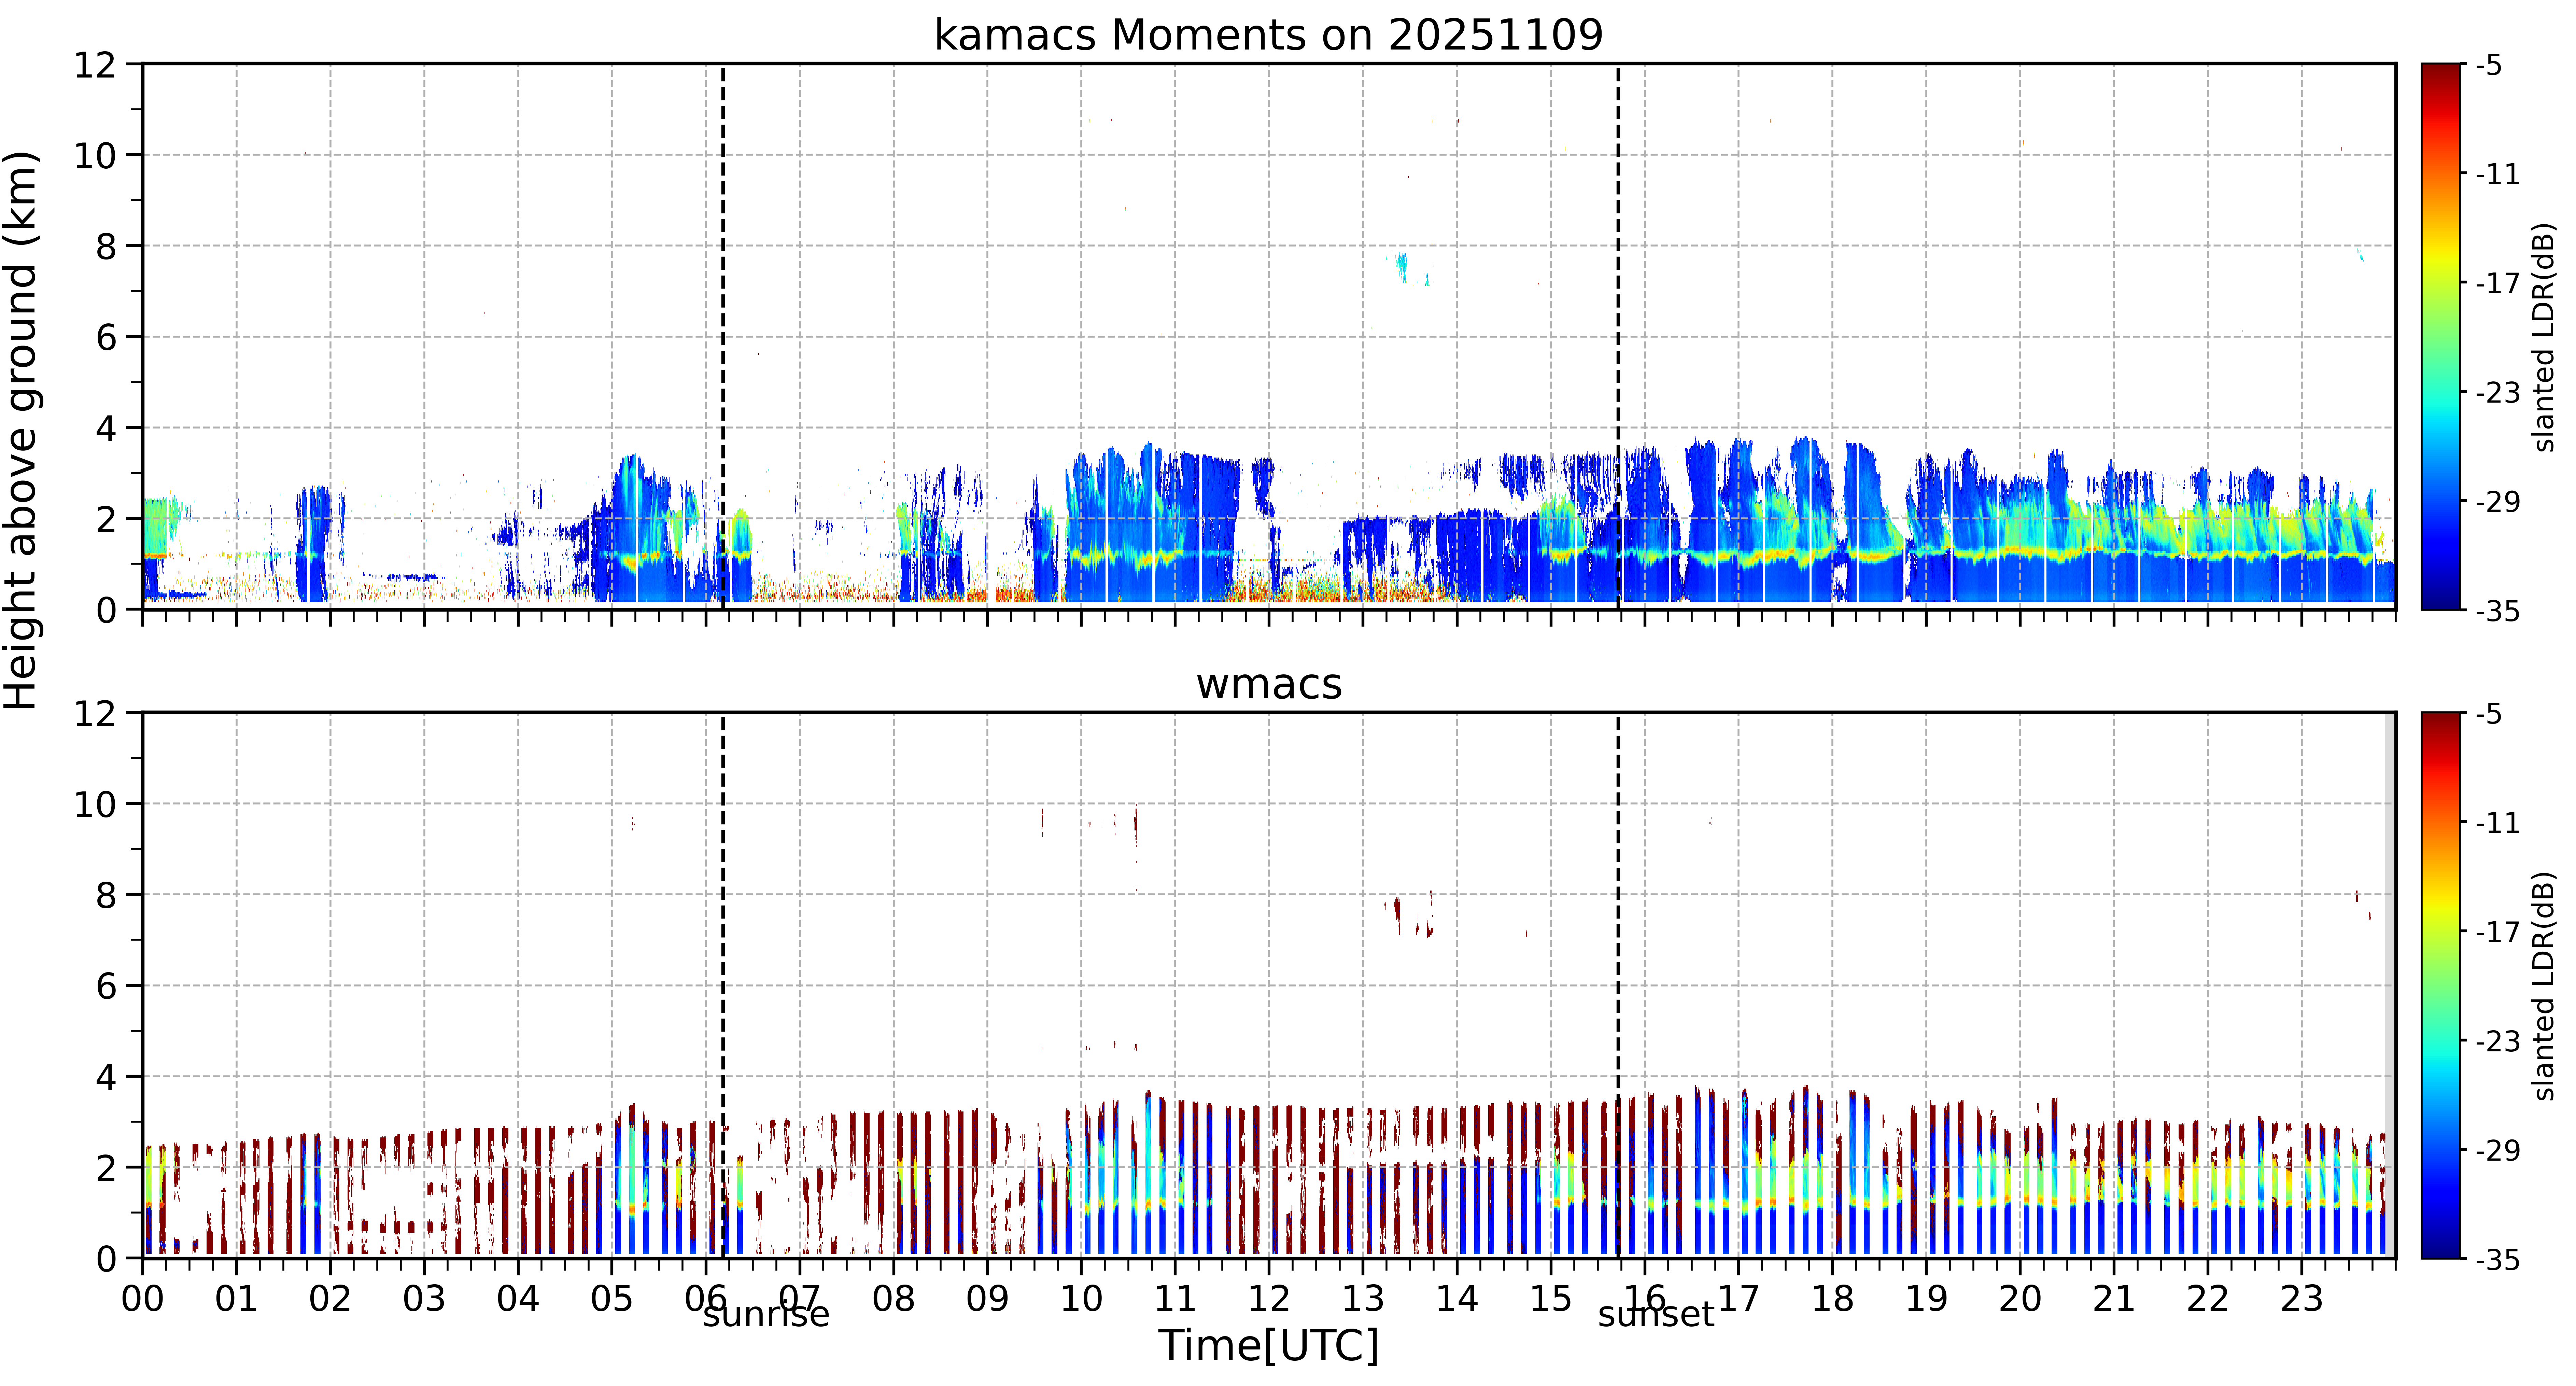The width and height of the screenshot is (2576, 1386).
Task: Click x-axis tick label "02"
Action: (x=330, y=1299)
